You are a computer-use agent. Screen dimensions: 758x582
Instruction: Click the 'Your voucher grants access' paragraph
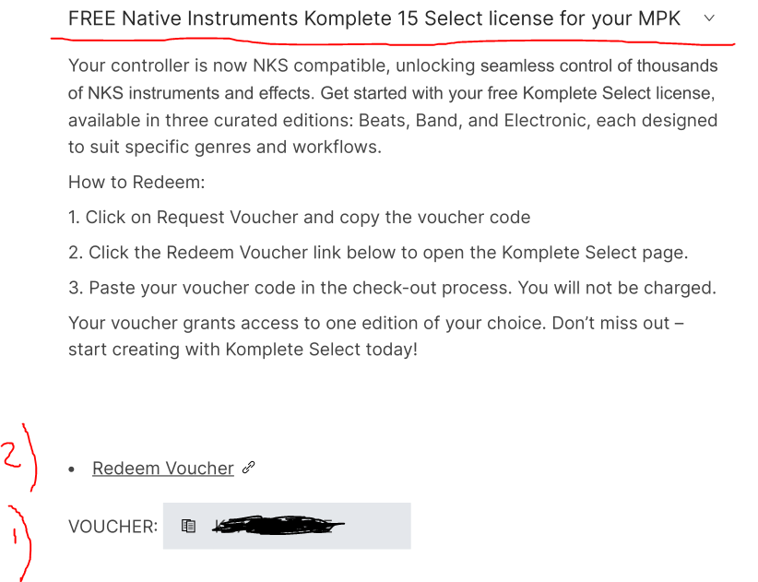point(375,324)
